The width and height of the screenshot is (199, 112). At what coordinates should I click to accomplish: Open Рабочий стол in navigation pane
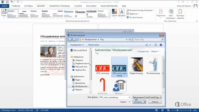[80, 67]
